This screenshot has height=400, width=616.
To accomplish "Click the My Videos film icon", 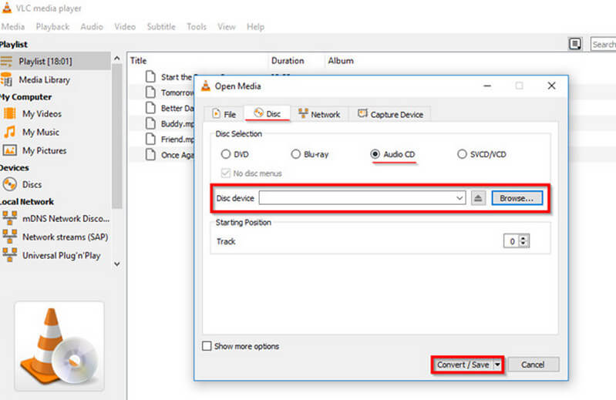I will coord(9,113).
